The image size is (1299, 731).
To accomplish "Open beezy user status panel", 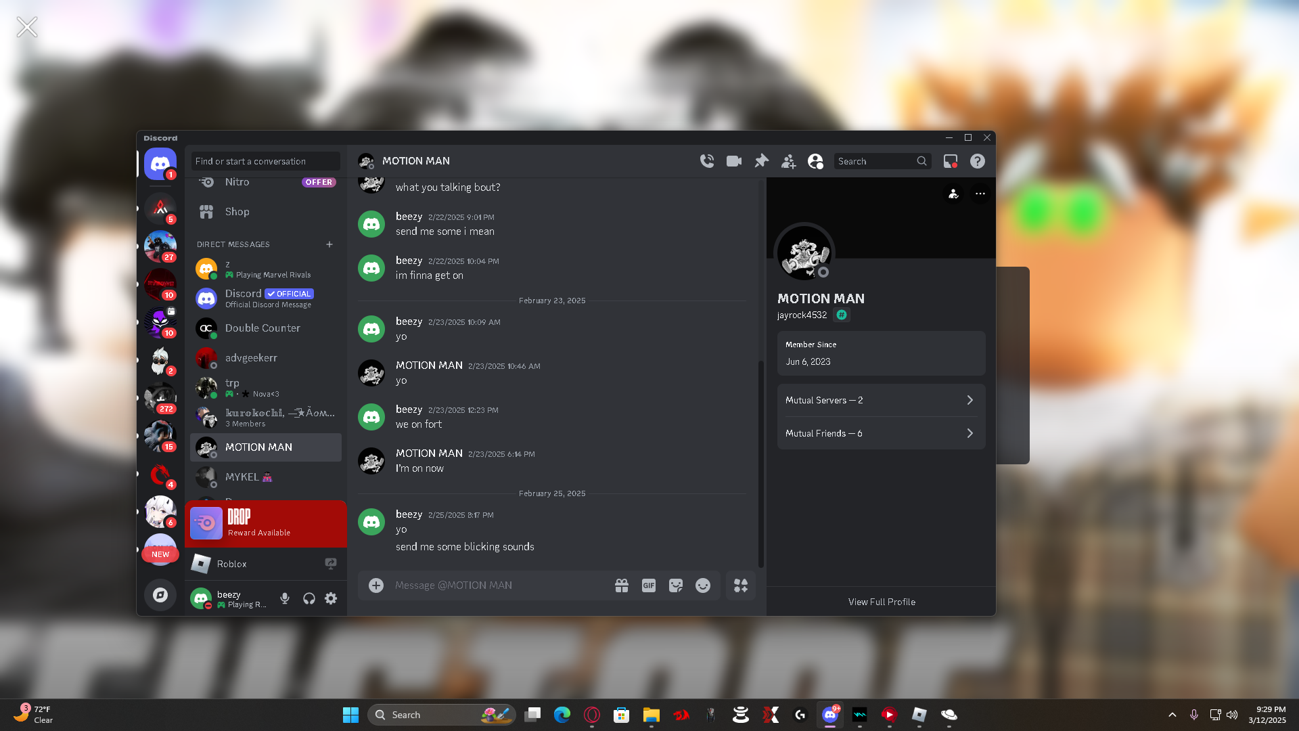I will tap(230, 598).
